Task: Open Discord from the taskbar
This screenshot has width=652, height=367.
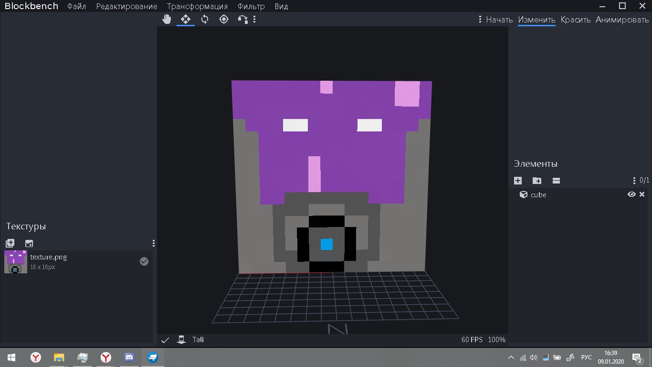Action: (x=129, y=358)
